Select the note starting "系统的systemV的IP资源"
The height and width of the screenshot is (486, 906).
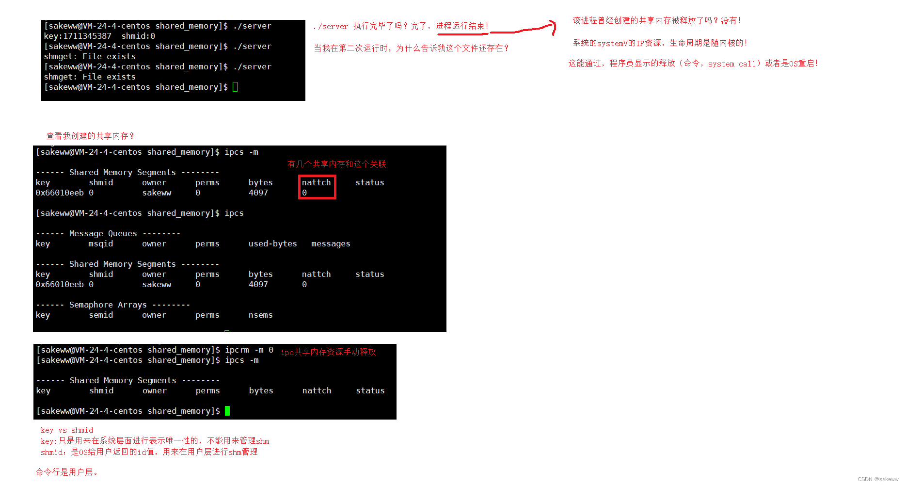660,43
